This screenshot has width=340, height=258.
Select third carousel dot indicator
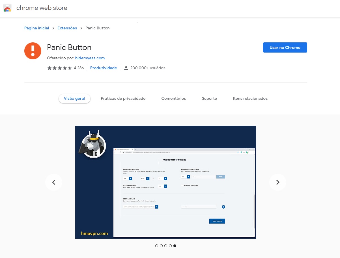point(166,246)
